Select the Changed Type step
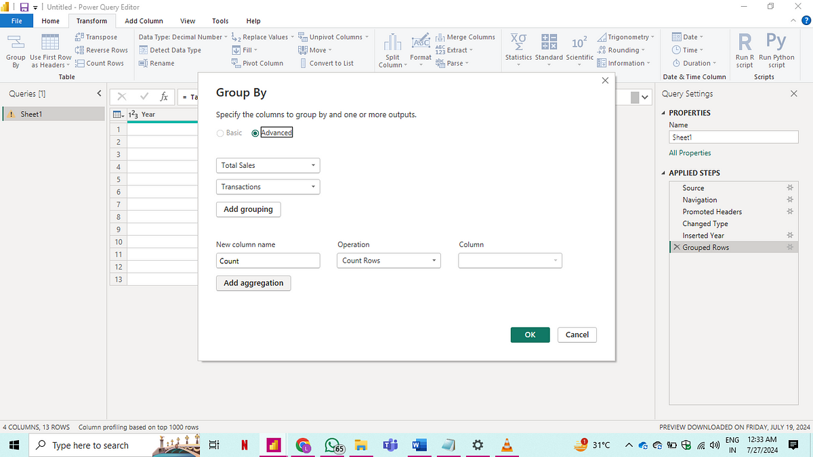Image resolution: width=813 pixels, height=457 pixels. (705, 223)
